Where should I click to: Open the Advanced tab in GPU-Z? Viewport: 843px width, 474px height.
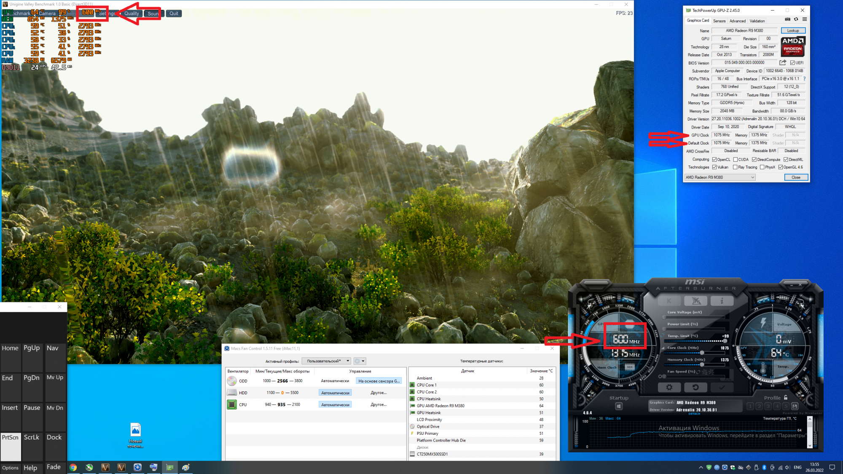click(737, 21)
